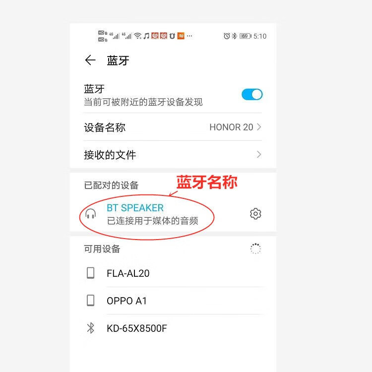Screen dimensions: 372x372
Task: Open settings gear for BT SPEAKER
Action: pyautogui.click(x=255, y=214)
